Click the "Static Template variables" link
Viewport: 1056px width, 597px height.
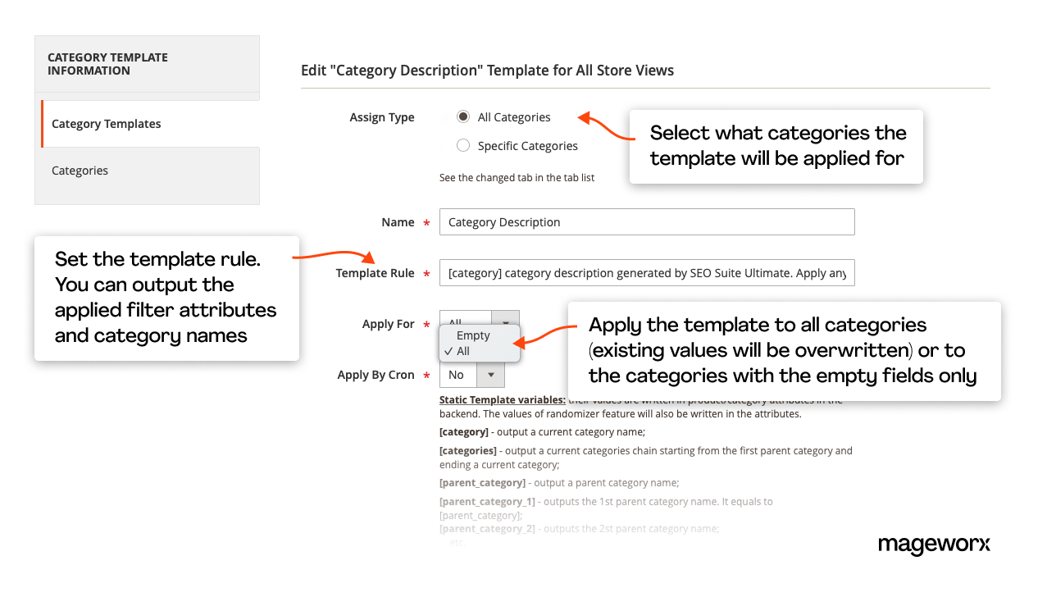(x=501, y=399)
